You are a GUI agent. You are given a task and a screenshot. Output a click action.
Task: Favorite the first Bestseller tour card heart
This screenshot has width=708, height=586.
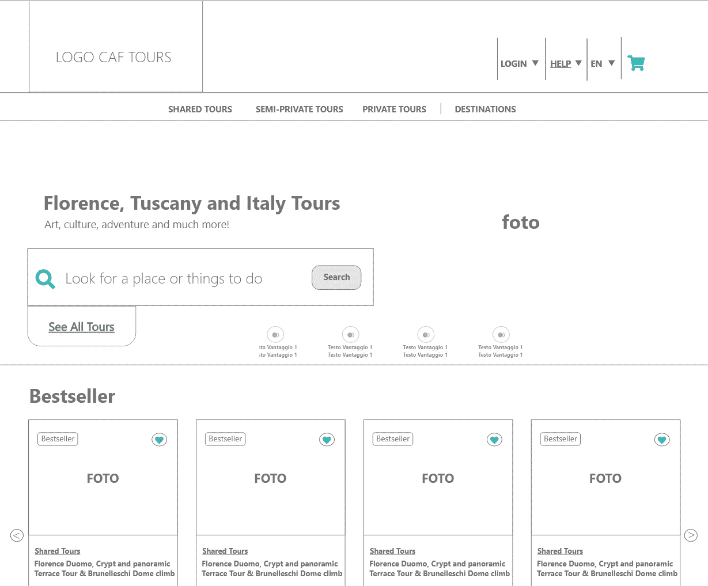pos(159,440)
